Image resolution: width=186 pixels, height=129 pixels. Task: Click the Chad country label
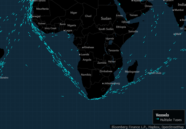pyautogui.click(x=88, y=16)
